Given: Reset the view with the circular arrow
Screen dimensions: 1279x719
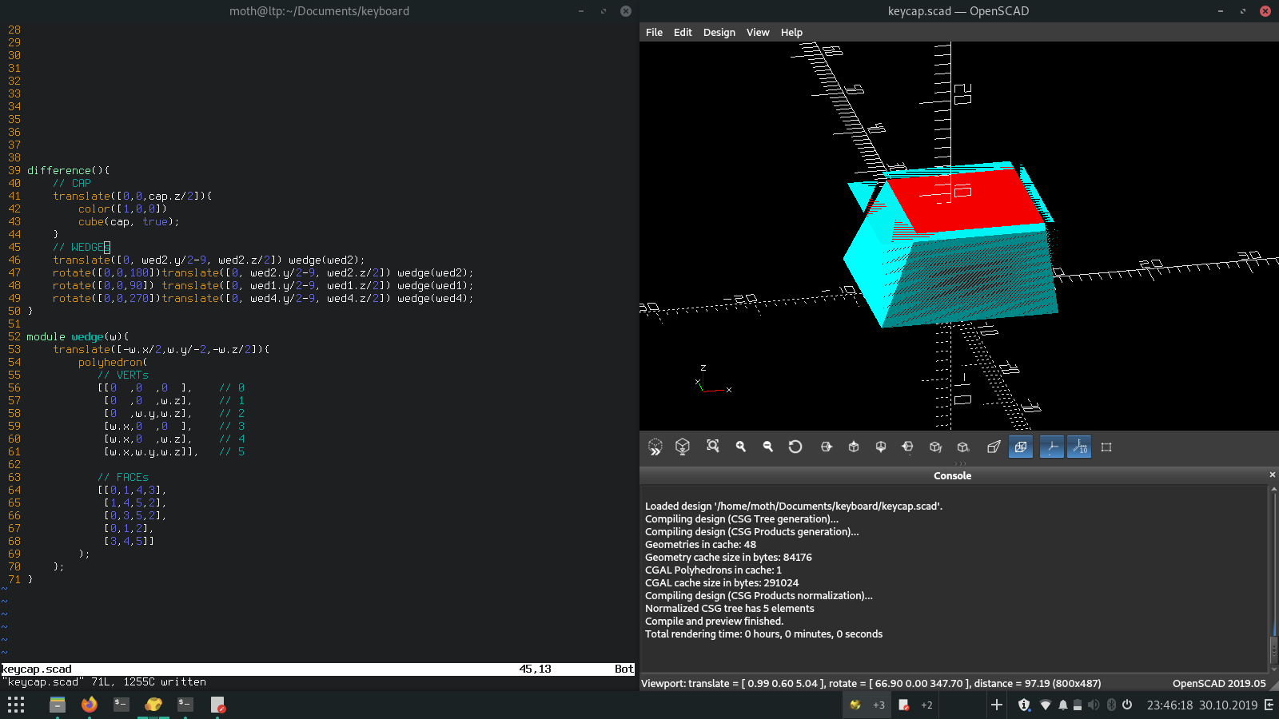Looking at the screenshot, I should (795, 447).
